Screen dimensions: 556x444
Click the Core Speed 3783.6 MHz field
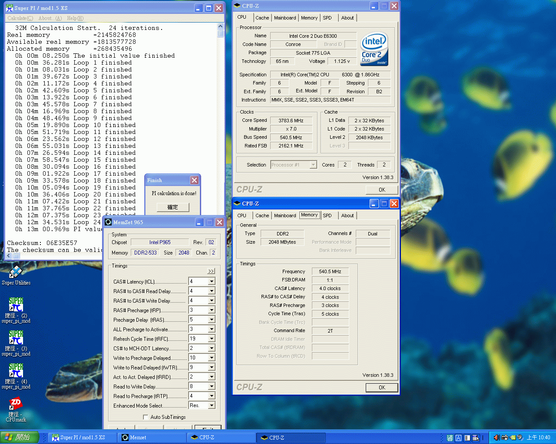(x=291, y=121)
